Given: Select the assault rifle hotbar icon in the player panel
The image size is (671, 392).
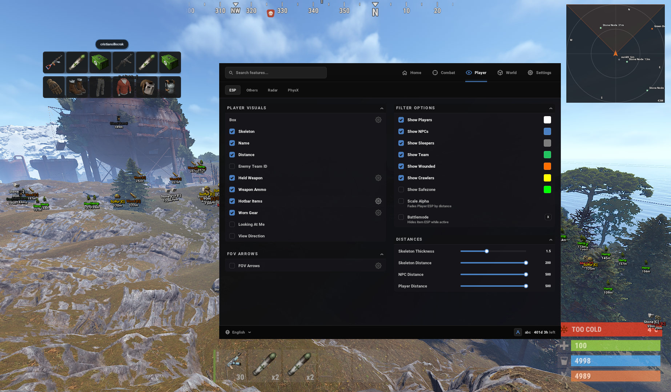Looking at the screenshot, I should pyautogui.click(x=54, y=62).
